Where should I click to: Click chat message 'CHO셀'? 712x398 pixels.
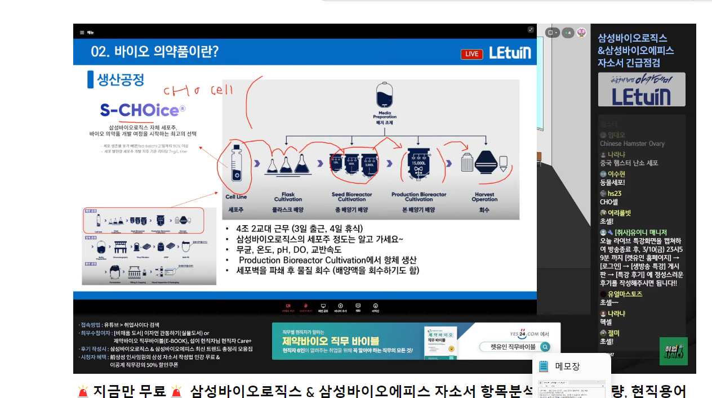[609, 202]
